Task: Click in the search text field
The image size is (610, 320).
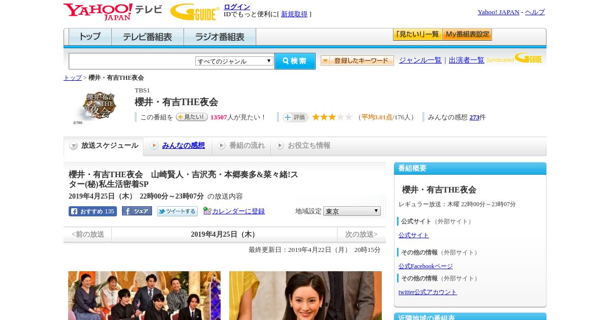Action: point(132,61)
